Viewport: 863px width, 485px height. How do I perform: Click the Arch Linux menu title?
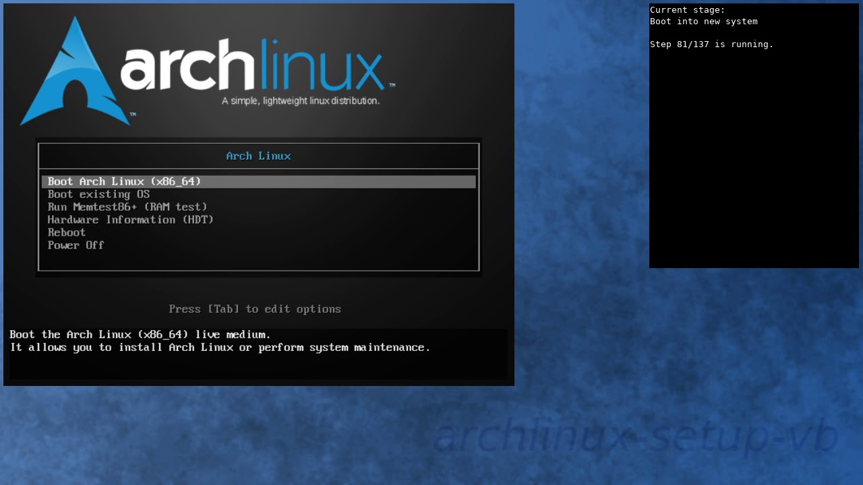pyautogui.click(x=259, y=156)
